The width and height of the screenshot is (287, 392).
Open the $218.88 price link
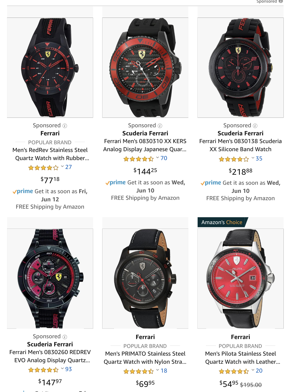[241, 172]
